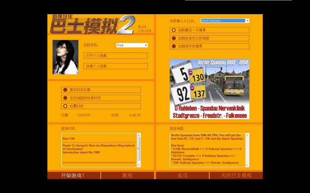Image resolution: width=310 pixels, height=193 pixels.
Task: Select the 设定地图的标准时间 radio option
Action: 101,98
